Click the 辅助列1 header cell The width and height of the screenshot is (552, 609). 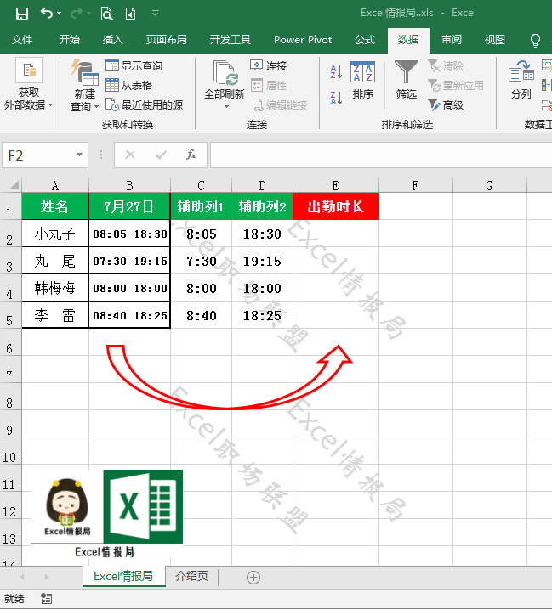[x=201, y=206]
